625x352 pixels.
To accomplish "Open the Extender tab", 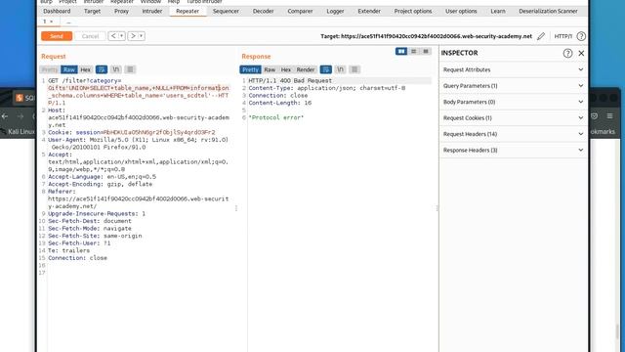I will 369,11.
